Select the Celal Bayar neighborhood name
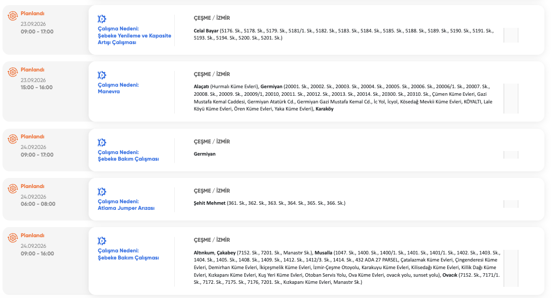 click(206, 30)
